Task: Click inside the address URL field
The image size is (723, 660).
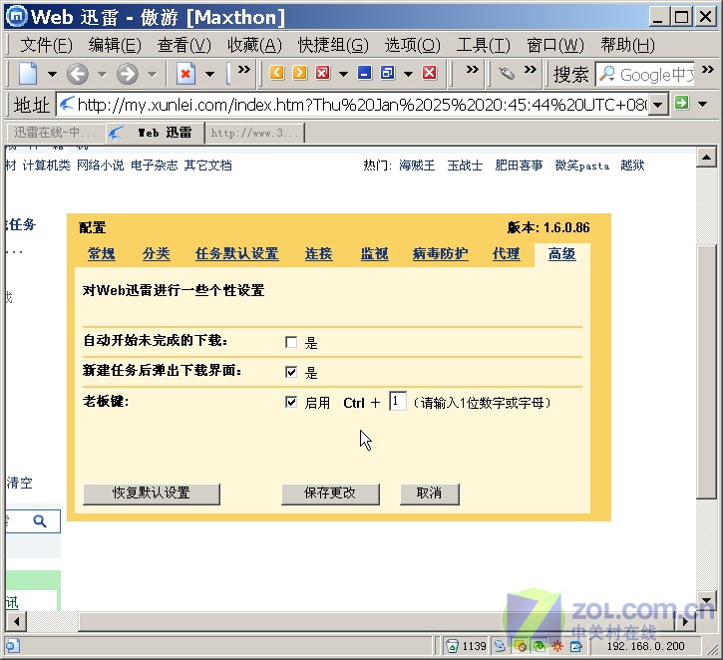Action: (x=353, y=104)
